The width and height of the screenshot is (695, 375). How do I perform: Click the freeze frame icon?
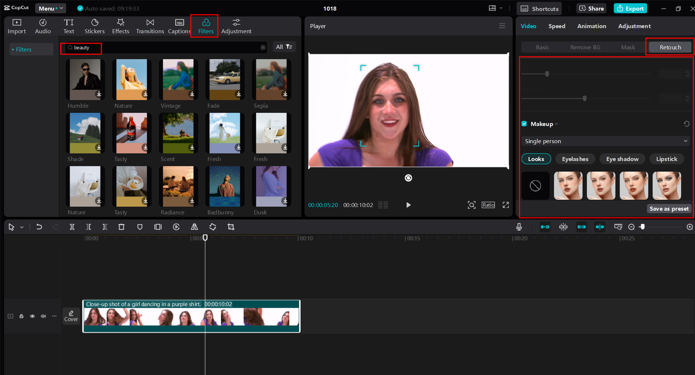coord(157,227)
